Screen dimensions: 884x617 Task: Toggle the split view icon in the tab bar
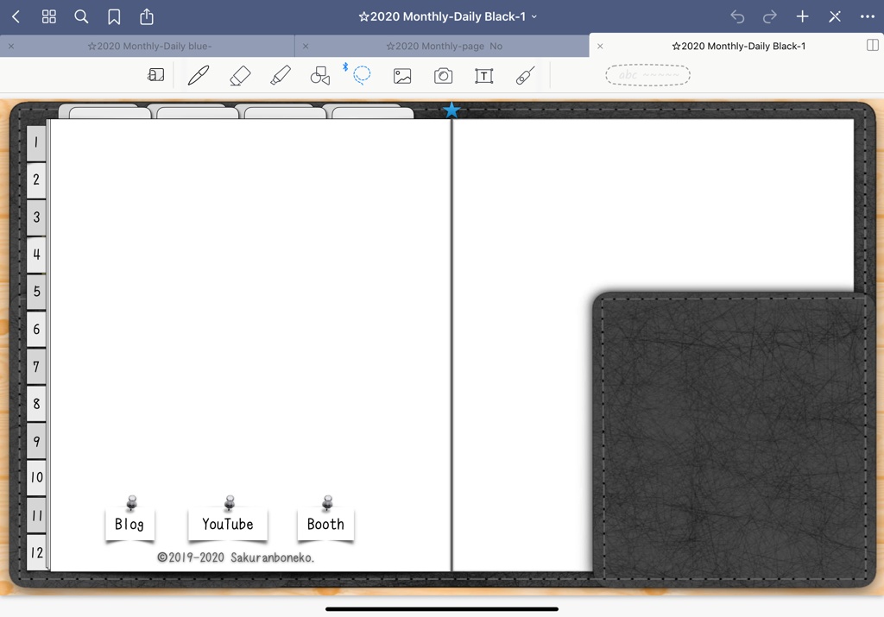pyautogui.click(x=873, y=45)
